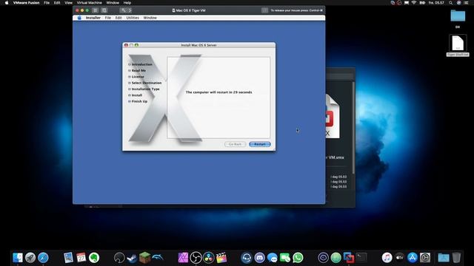The height and width of the screenshot is (266, 474).
Task: Click the License step in installer sidebar
Action: pyautogui.click(x=138, y=77)
